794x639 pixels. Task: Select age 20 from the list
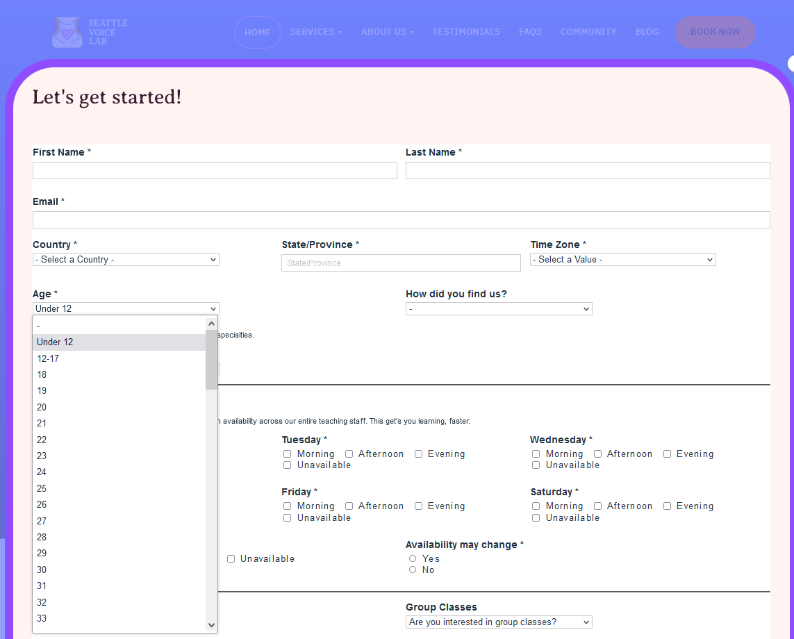(x=119, y=407)
